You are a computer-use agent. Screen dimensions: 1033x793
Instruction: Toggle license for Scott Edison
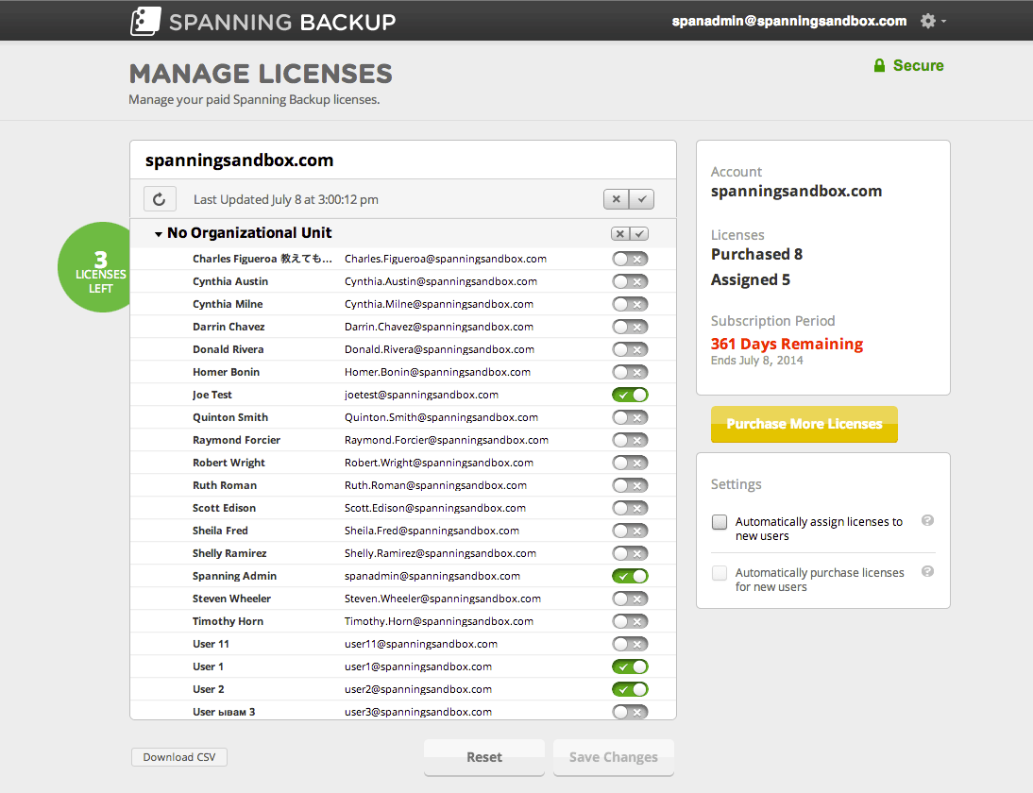click(x=630, y=508)
